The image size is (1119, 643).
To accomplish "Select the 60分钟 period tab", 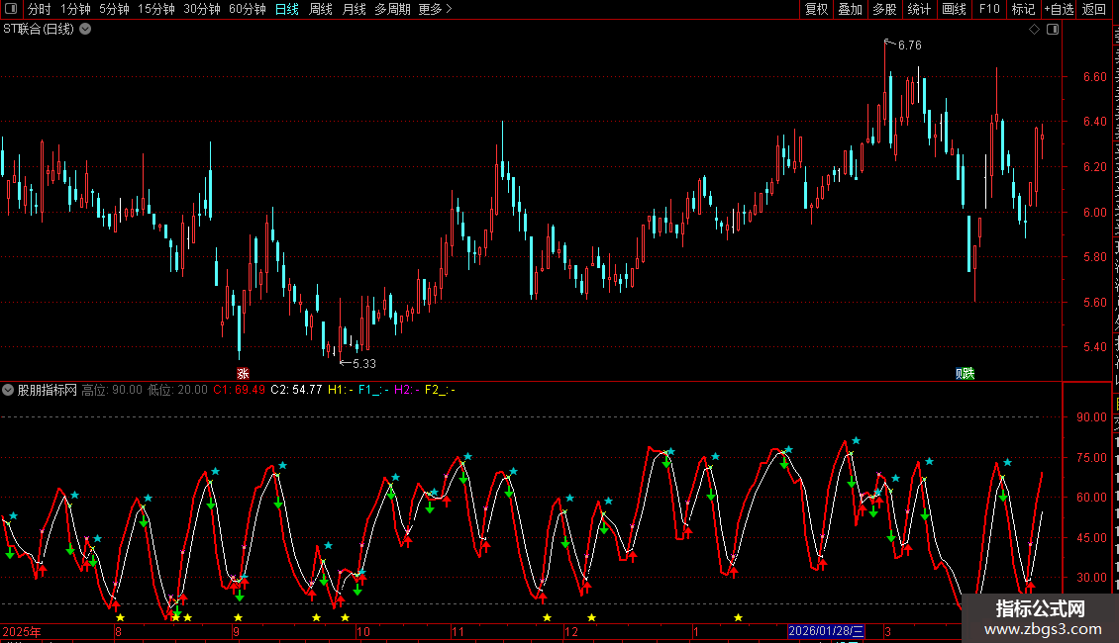I will click(247, 9).
